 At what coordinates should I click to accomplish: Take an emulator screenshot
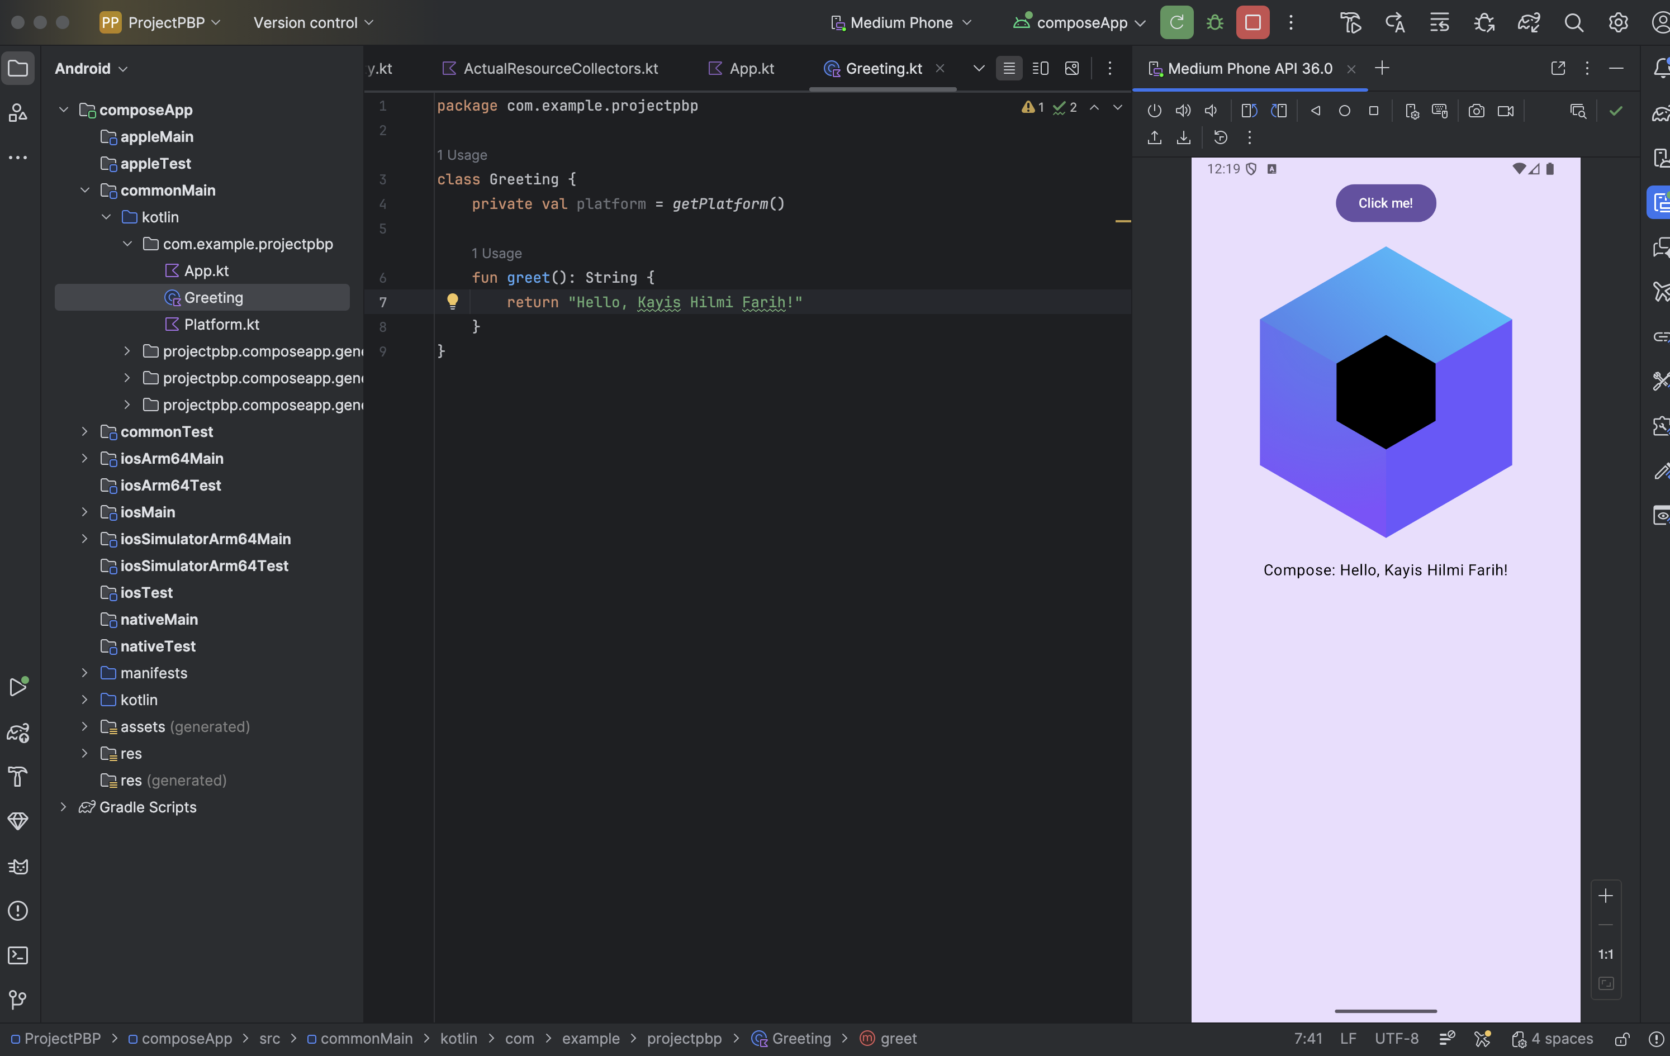tap(1477, 111)
